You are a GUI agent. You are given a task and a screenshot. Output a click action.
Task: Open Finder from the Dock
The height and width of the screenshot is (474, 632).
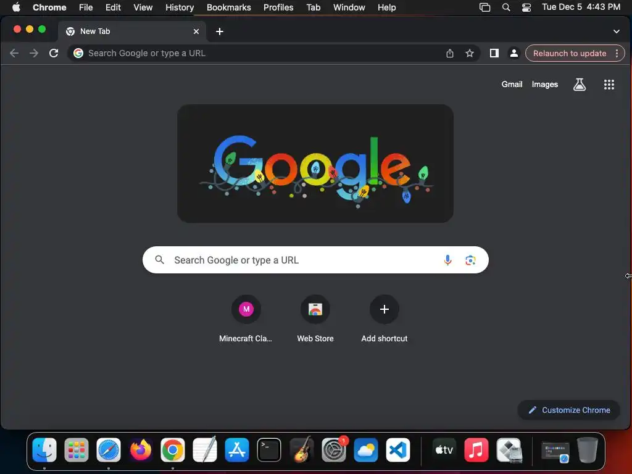pos(44,450)
